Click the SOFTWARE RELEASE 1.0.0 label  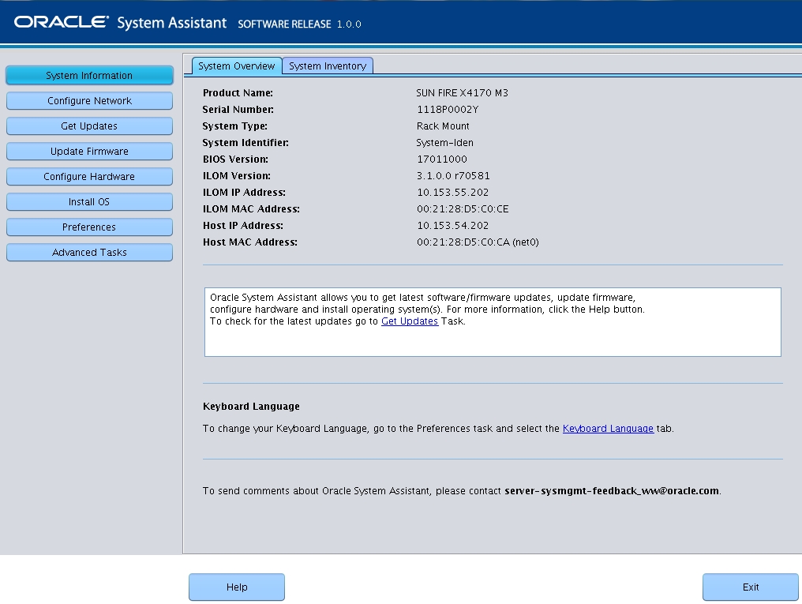302,24
